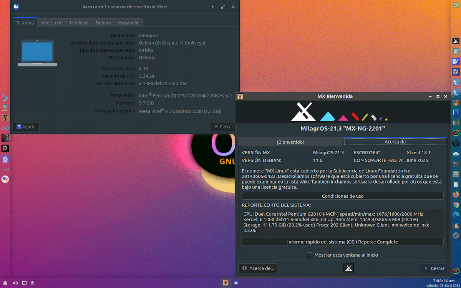Click the MX logo button in MX Bienvenida footer
The height and width of the screenshot is (288, 461).
click(348, 268)
